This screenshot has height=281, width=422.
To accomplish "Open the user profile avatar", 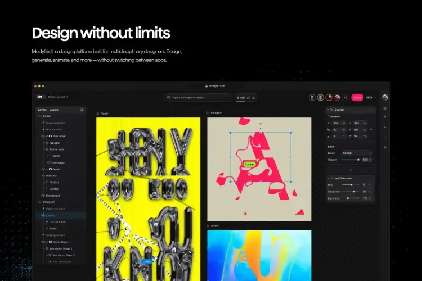I will tap(385, 97).
